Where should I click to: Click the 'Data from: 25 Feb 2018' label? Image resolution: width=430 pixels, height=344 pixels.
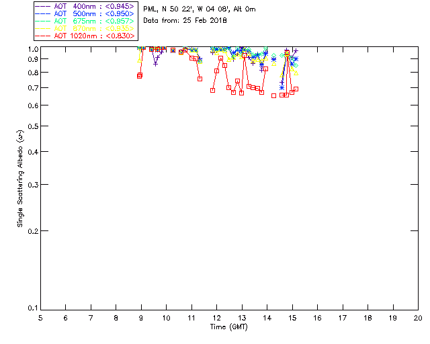point(185,21)
